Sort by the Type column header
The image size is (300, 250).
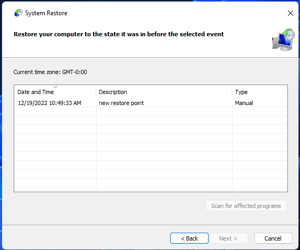pos(259,92)
